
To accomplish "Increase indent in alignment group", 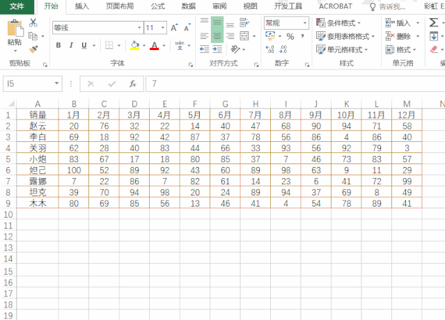I will [x=217, y=49].
